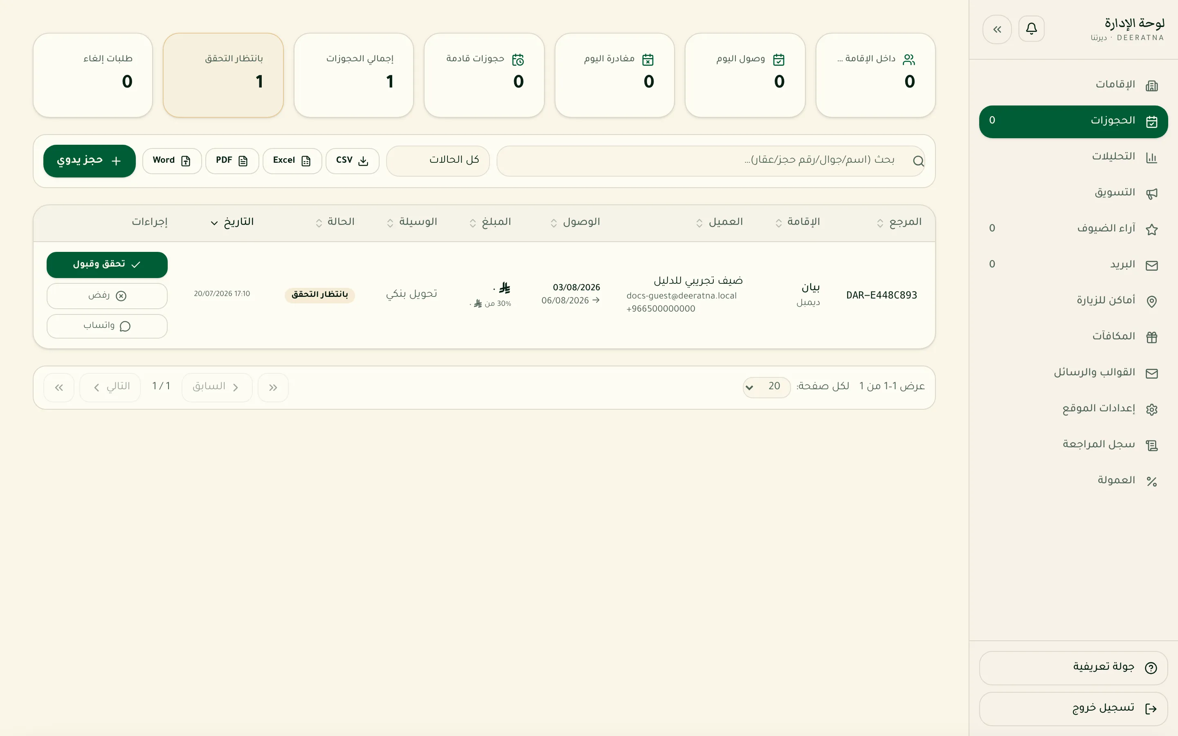This screenshot has height=736, width=1178.
Task: Sort table by الإقامة column
Action: 797,222
